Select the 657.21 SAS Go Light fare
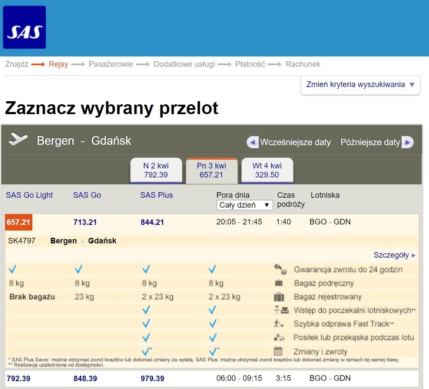429x389 pixels. coord(19,222)
